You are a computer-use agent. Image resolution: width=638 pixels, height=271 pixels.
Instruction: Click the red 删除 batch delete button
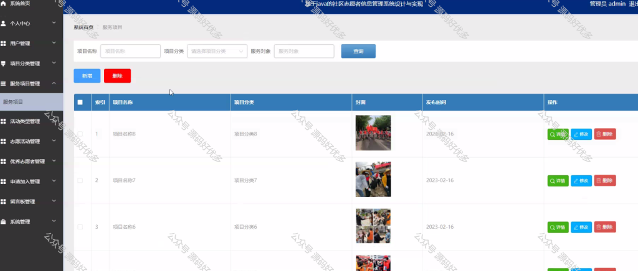tap(118, 76)
